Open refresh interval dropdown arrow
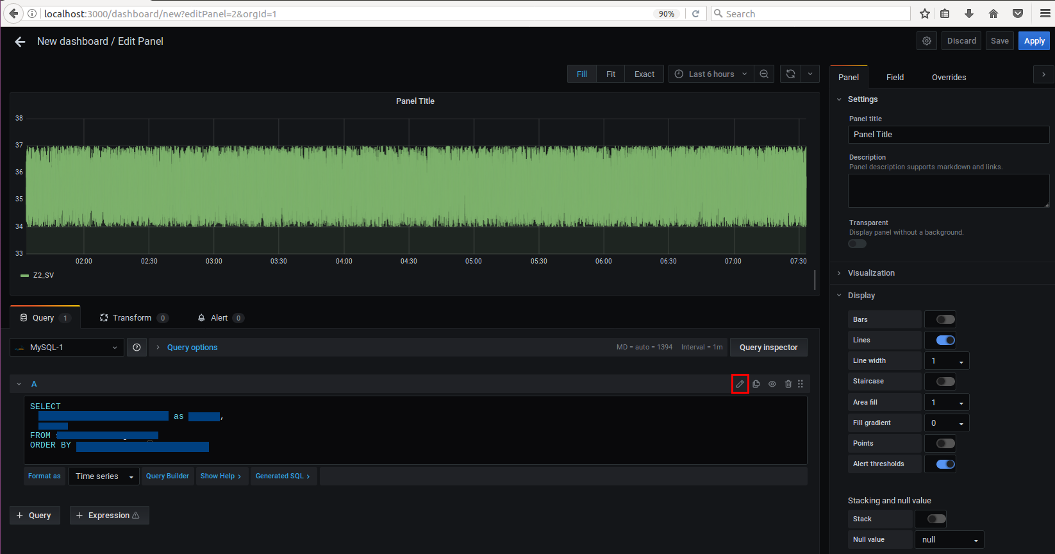 (810, 74)
